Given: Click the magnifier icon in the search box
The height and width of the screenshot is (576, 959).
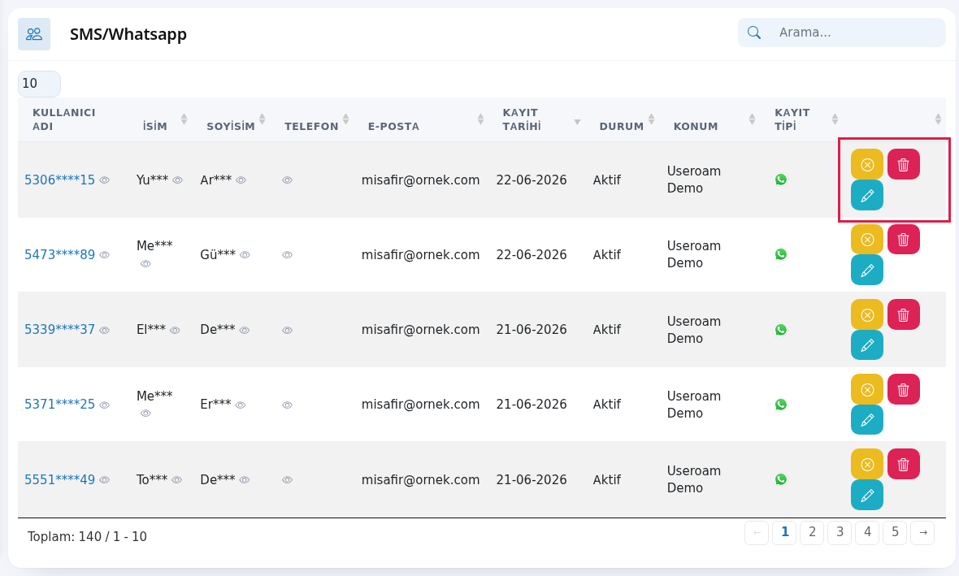Looking at the screenshot, I should coord(754,32).
